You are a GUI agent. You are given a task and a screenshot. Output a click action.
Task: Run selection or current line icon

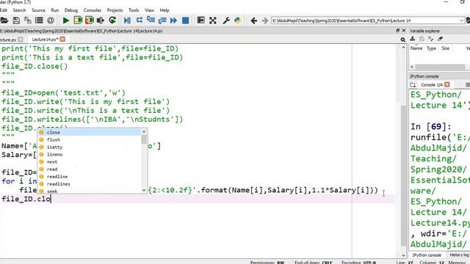click(101, 21)
